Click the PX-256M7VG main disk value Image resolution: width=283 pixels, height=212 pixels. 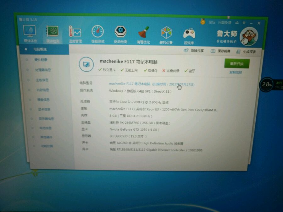pyautogui.click(x=140, y=123)
